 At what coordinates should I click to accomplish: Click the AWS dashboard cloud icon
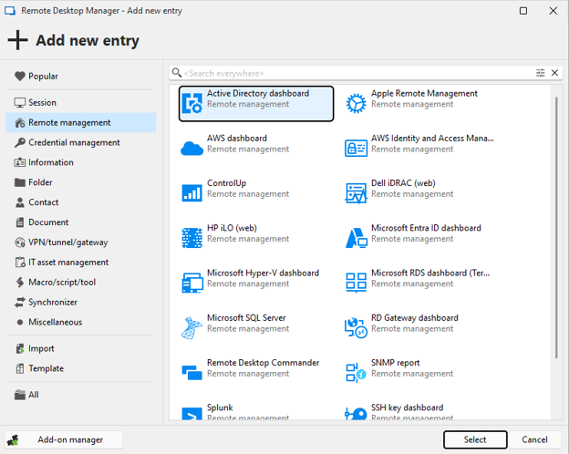(192, 148)
